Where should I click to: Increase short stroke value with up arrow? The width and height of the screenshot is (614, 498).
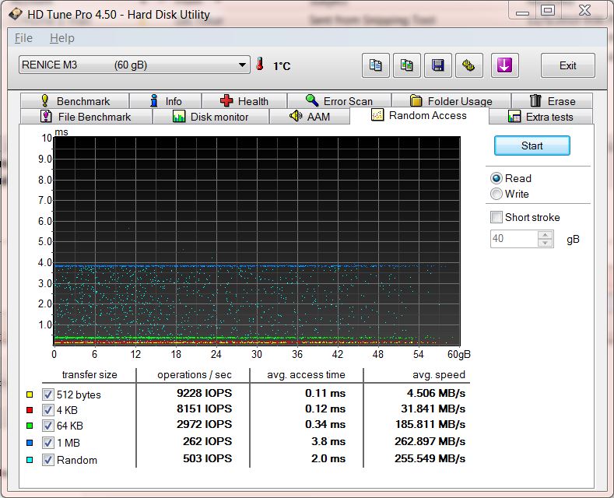[546, 235]
